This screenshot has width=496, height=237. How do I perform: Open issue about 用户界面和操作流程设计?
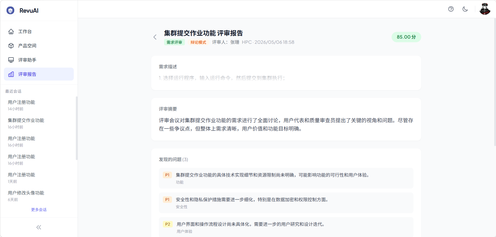click(x=286, y=227)
